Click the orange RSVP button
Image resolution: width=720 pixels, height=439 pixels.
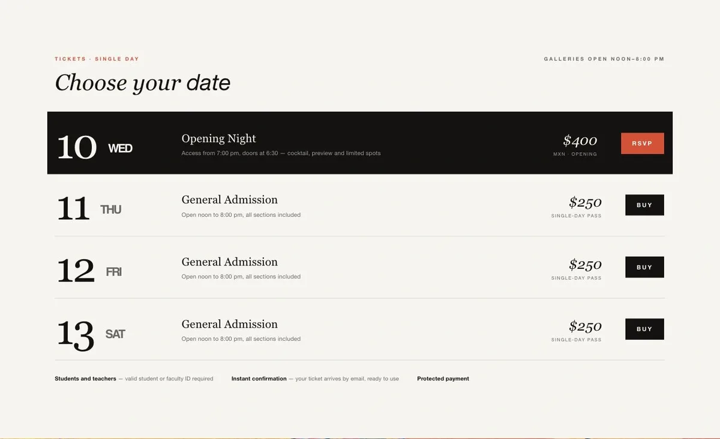[x=642, y=143]
